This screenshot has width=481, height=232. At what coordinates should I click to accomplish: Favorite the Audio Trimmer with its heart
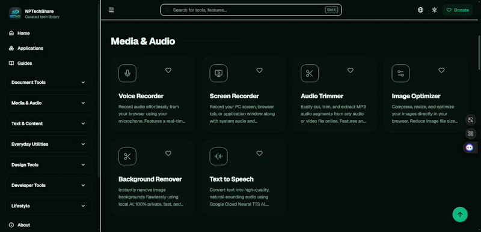tap(351, 70)
